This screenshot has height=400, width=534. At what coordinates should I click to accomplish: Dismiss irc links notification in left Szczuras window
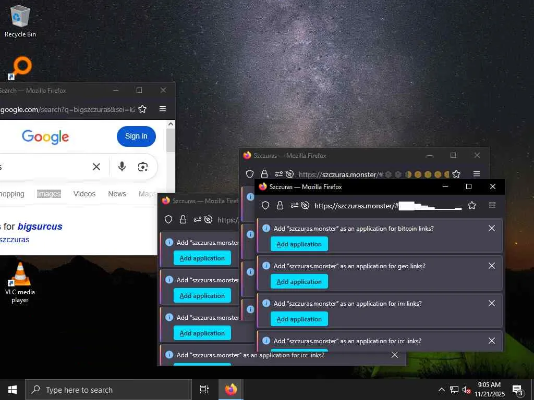click(x=395, y=355)
